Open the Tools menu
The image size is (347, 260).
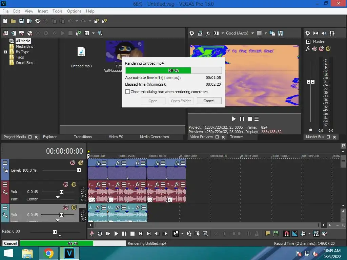(57, 11)
